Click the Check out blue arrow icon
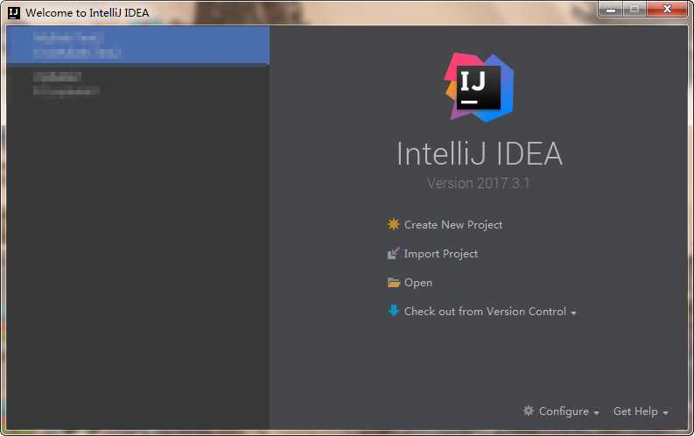The height and width of the screenshot is (436, 694). click(x=394, y=310)
